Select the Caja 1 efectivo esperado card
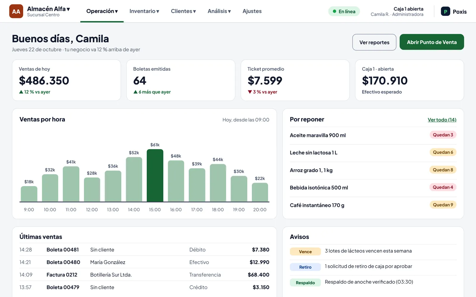This screenshot has width=476, height=297. click(x=409, y=80)
